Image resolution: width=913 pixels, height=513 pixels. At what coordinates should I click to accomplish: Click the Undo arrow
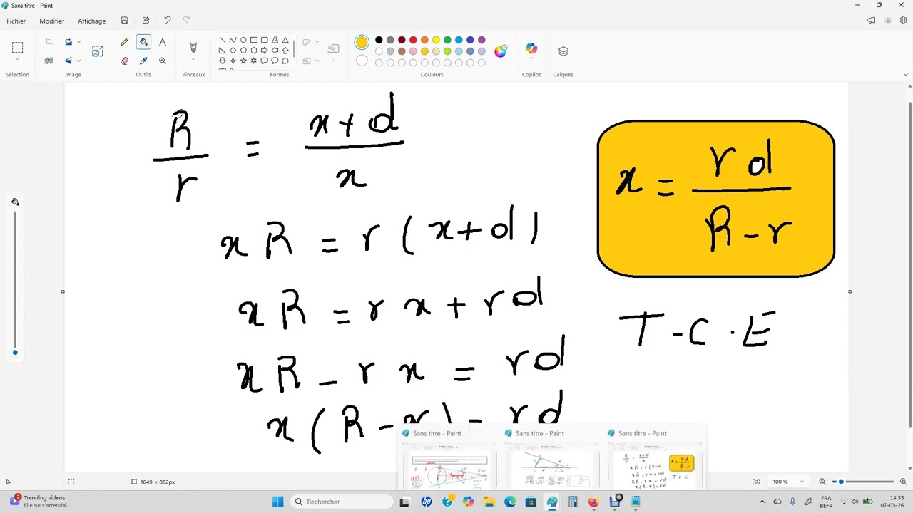[167, 21]
